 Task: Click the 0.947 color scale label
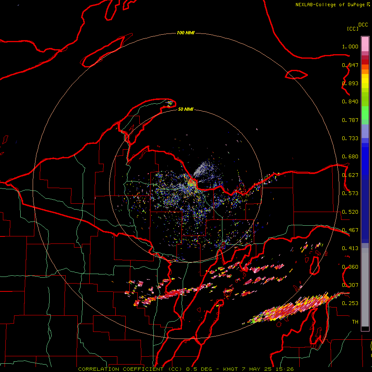(x=350, y=65)
